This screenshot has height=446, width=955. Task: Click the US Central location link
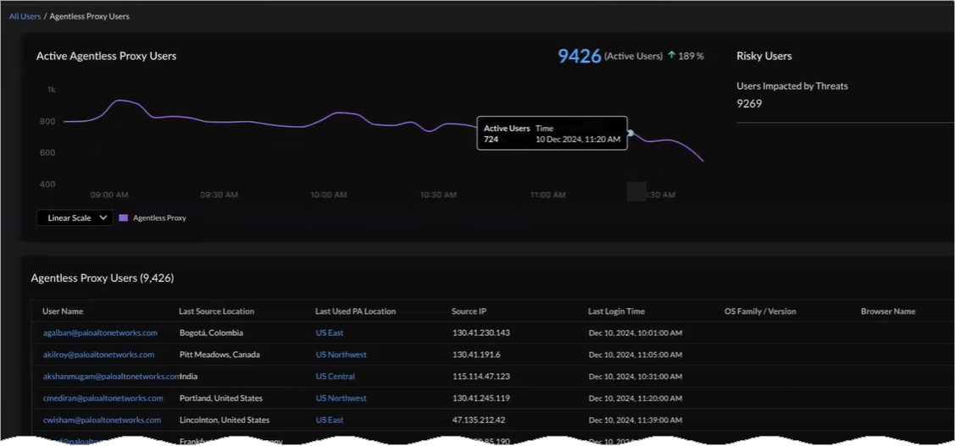[336, 377]
